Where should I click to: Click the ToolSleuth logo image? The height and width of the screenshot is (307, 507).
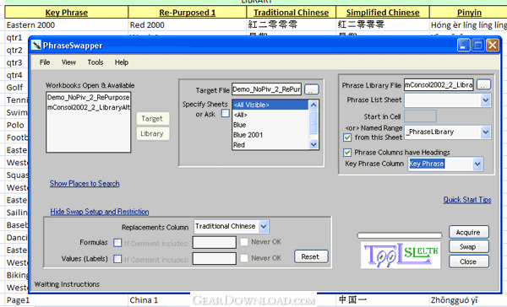click(401, 255)
